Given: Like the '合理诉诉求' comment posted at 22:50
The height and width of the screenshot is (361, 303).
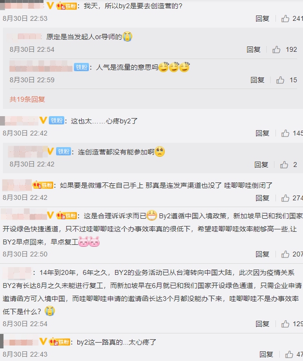Looking at the screenshot, I should (x=285, y=254).
